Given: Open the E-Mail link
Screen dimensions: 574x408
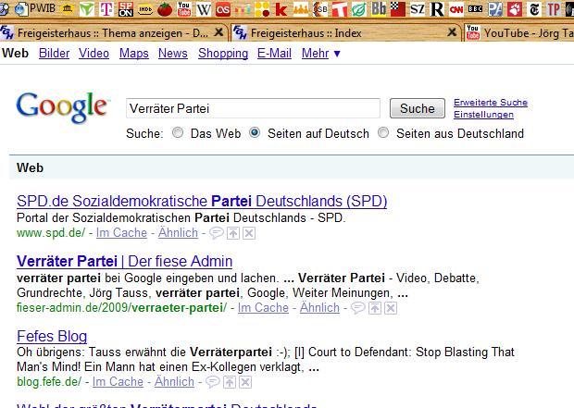Looking at the screenshot, I should (x=274, y=54).
